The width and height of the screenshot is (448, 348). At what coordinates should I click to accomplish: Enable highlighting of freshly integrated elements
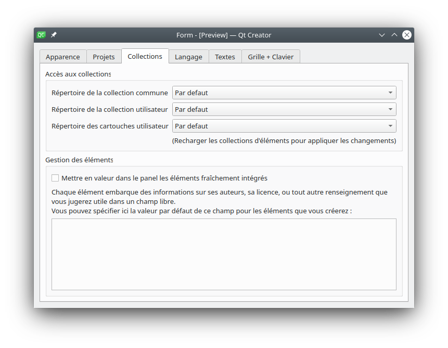coord(55,178)
